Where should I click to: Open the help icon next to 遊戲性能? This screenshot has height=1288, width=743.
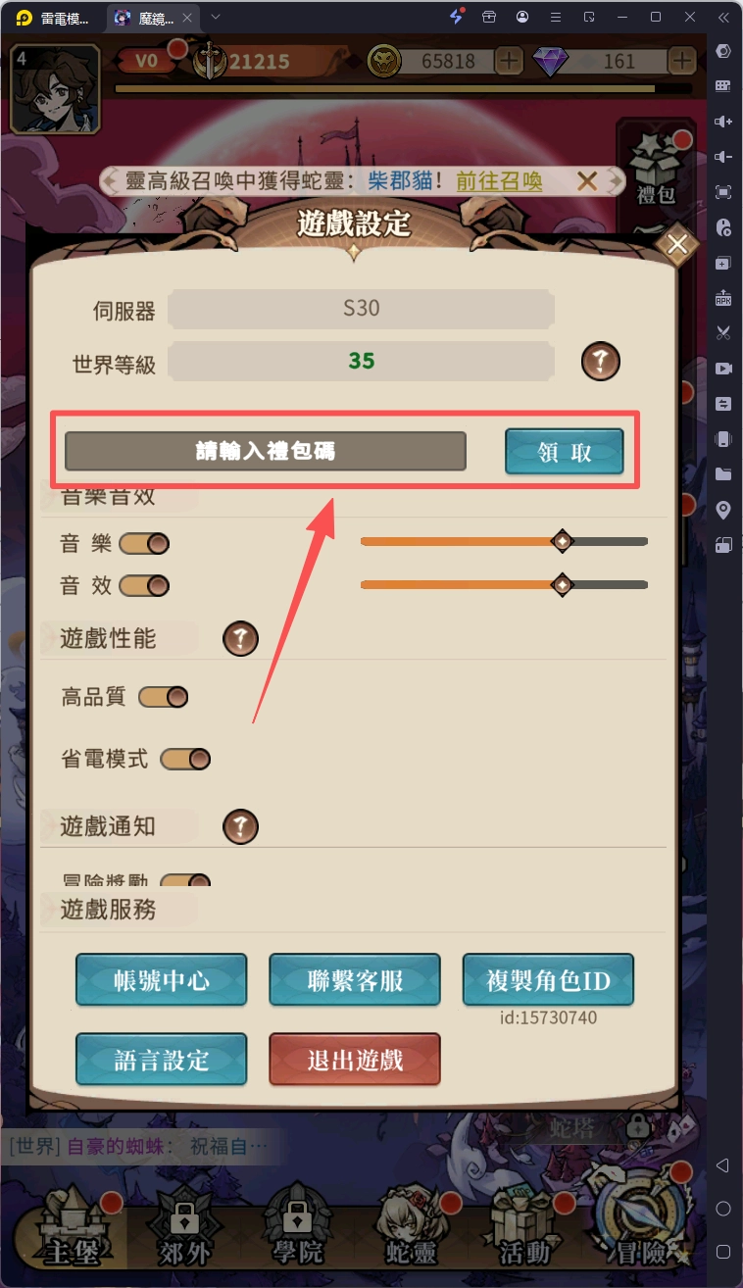(241, 639)
